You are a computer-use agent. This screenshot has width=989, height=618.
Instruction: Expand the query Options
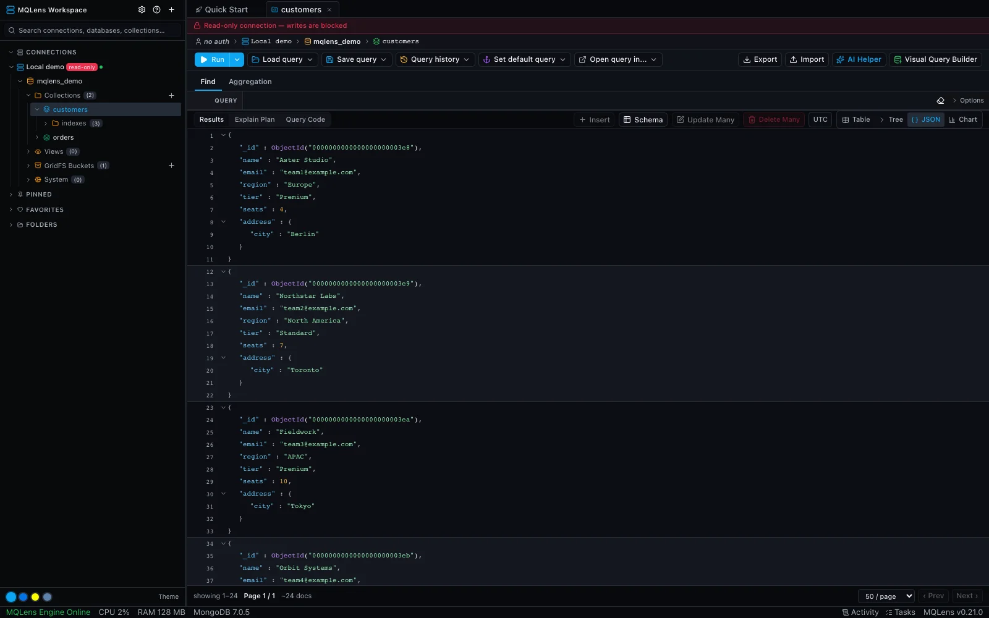[x=968, y=101]
